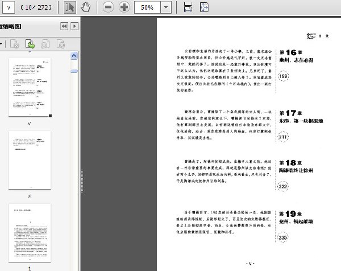Click the V footer page number

tap(250, 264)
